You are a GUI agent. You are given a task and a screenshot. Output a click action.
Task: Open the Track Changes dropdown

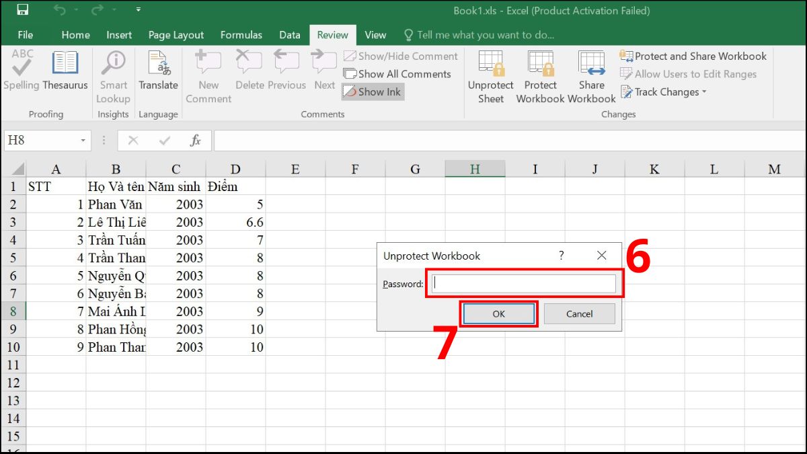(664, 92)
